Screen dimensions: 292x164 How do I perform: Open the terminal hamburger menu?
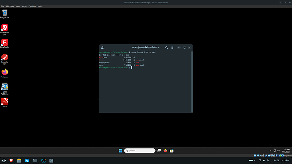pyautogui.click(x=172, y=48)
